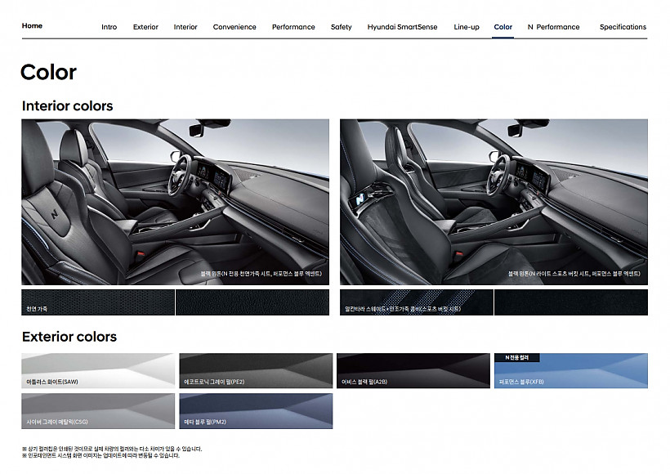Pick the Atlas White (SAW) exterior color
Image resolution: width=670 pixels, height=474 pixels.
coord(98,370)
